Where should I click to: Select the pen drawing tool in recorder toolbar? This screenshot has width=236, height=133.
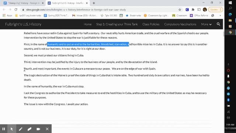[21, 129]
